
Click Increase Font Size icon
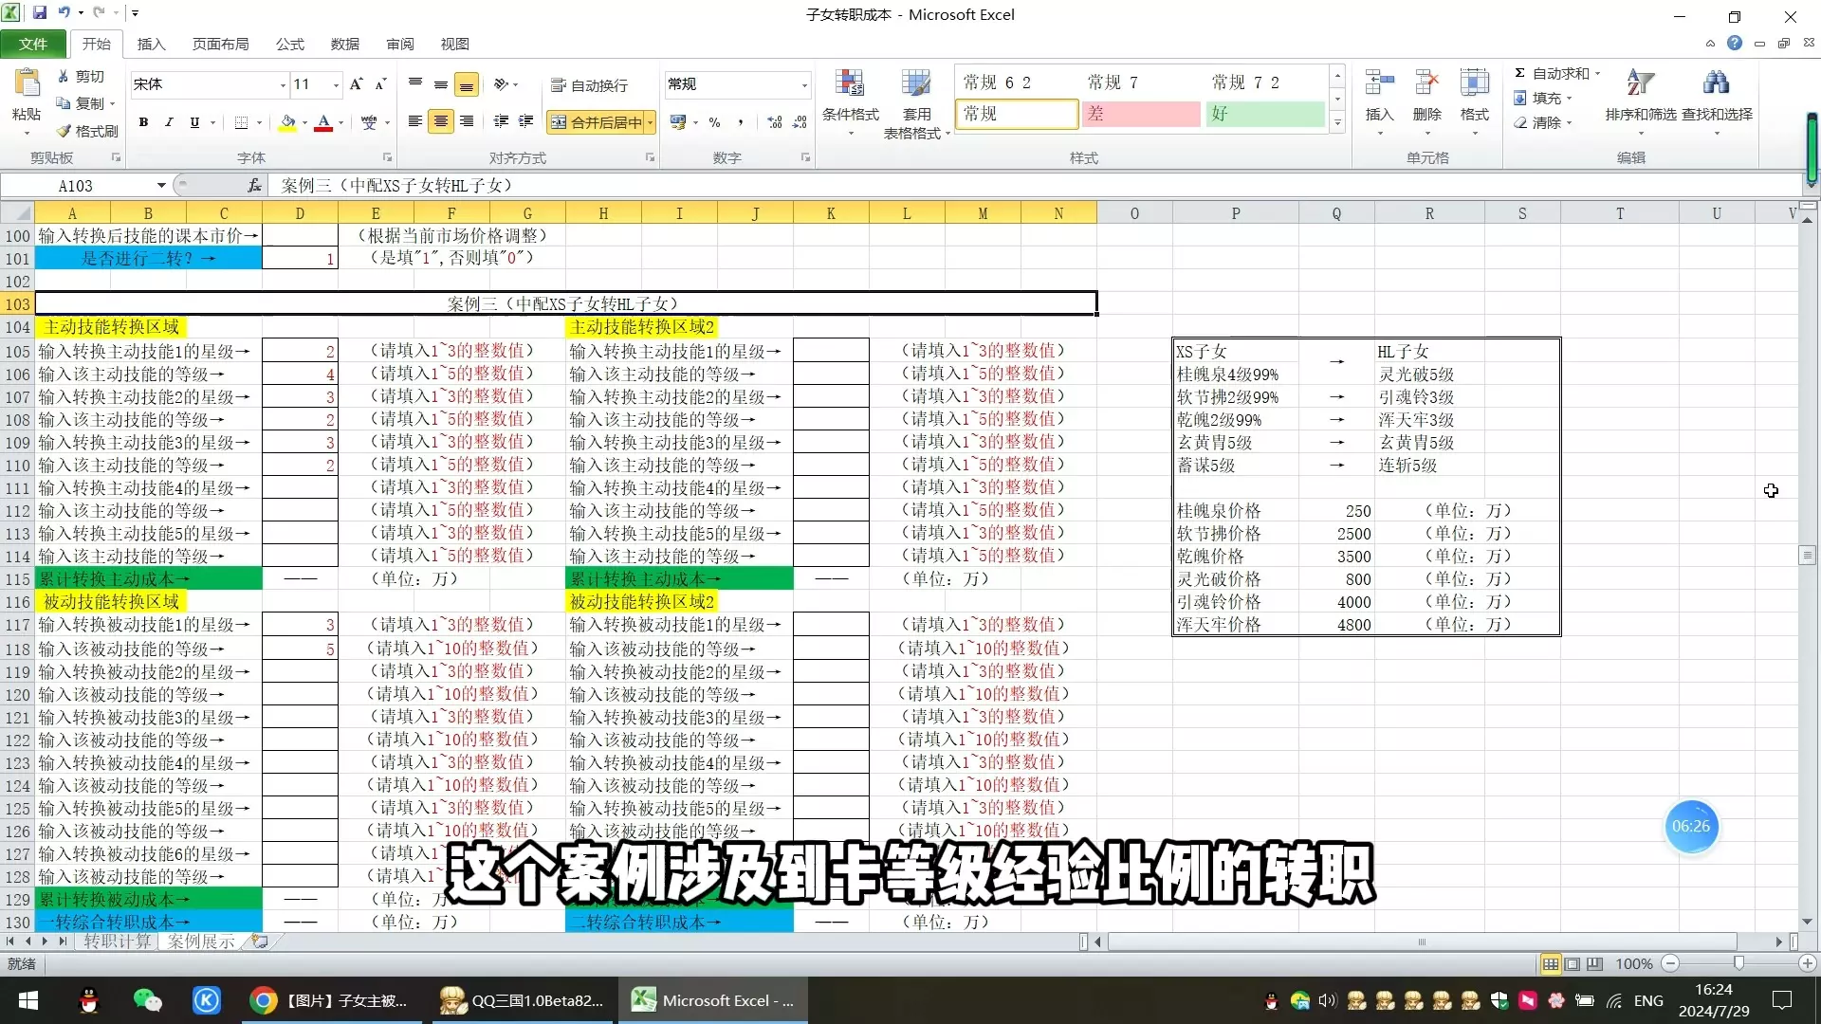coord(356,84)
